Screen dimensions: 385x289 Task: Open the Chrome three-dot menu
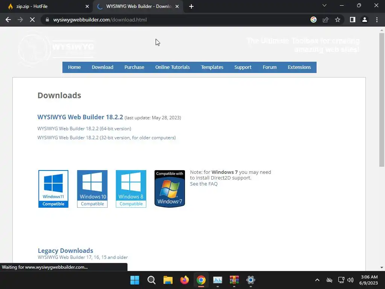(x=377, y=20)
